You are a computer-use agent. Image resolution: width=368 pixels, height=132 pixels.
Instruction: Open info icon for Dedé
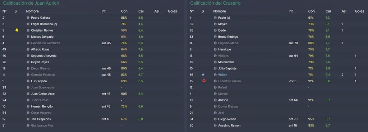tap(215, 30)
